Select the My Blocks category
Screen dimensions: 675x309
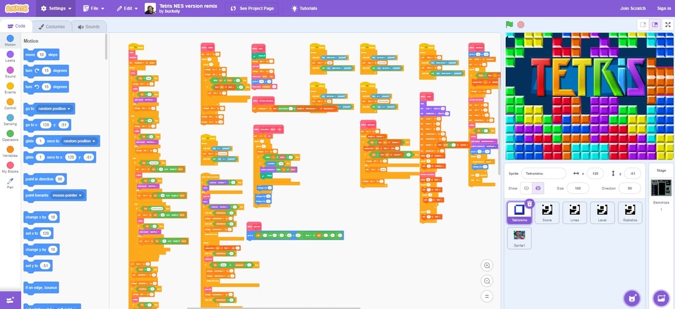(x=10, y=167)
